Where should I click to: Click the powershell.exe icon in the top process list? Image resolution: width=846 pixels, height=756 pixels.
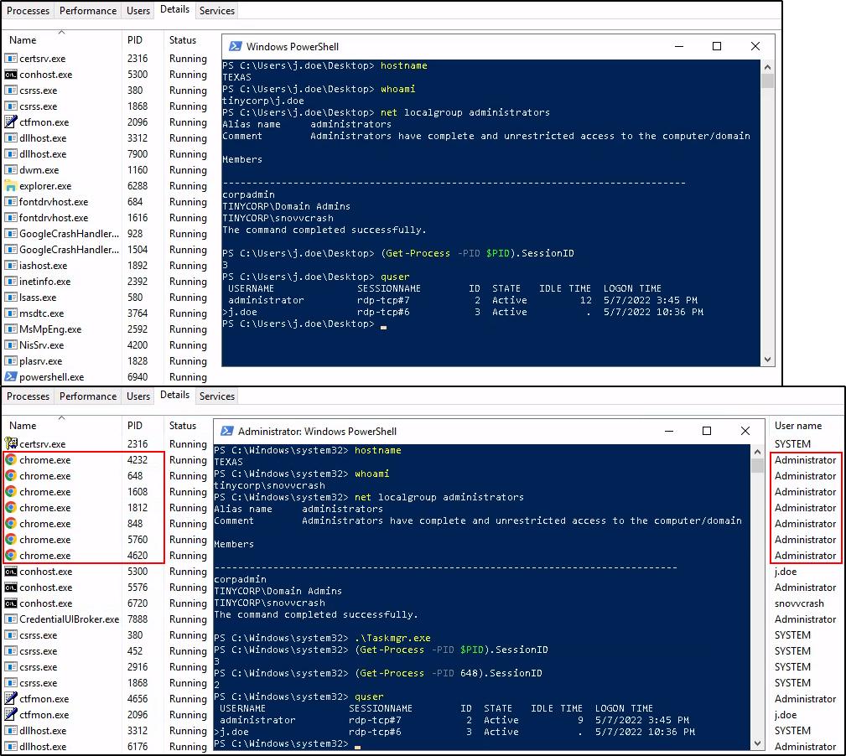(x=11, y=377)
